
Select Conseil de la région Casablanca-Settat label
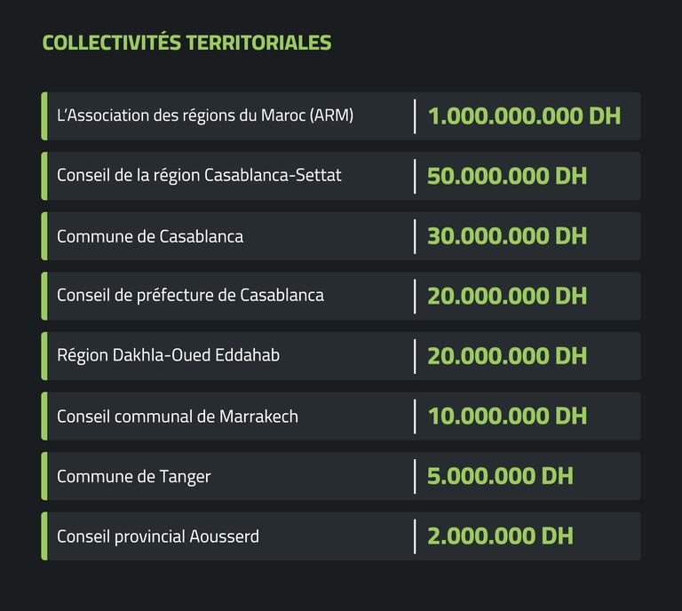coord(199,175)
